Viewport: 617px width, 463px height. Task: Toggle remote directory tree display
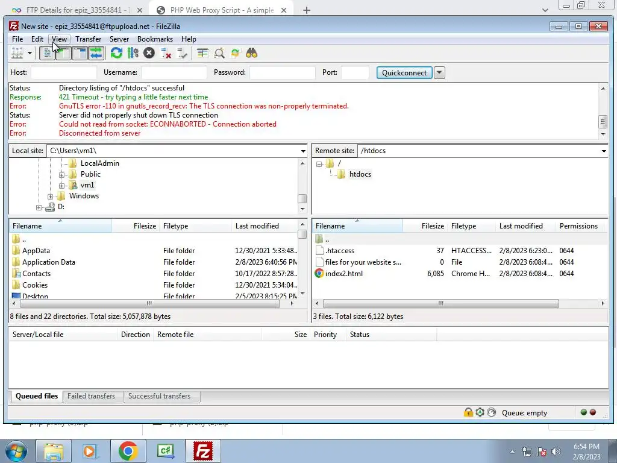[80, 53]
